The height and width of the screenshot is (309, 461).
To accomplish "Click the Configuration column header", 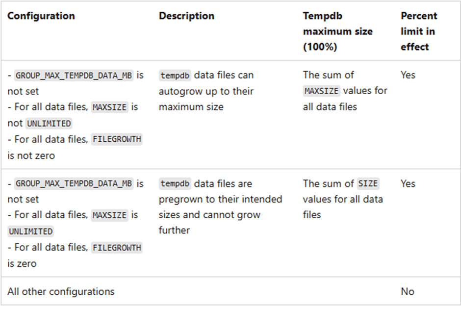I will [41, 16].
